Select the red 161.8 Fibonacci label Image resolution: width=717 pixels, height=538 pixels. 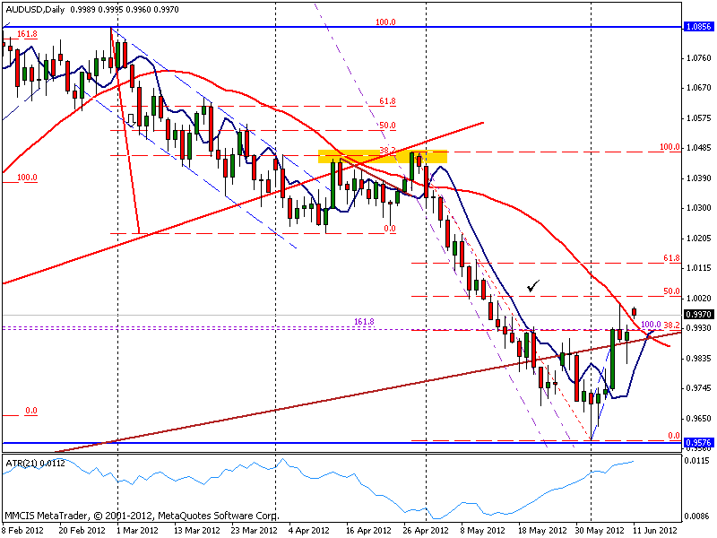tap(28, 34)
